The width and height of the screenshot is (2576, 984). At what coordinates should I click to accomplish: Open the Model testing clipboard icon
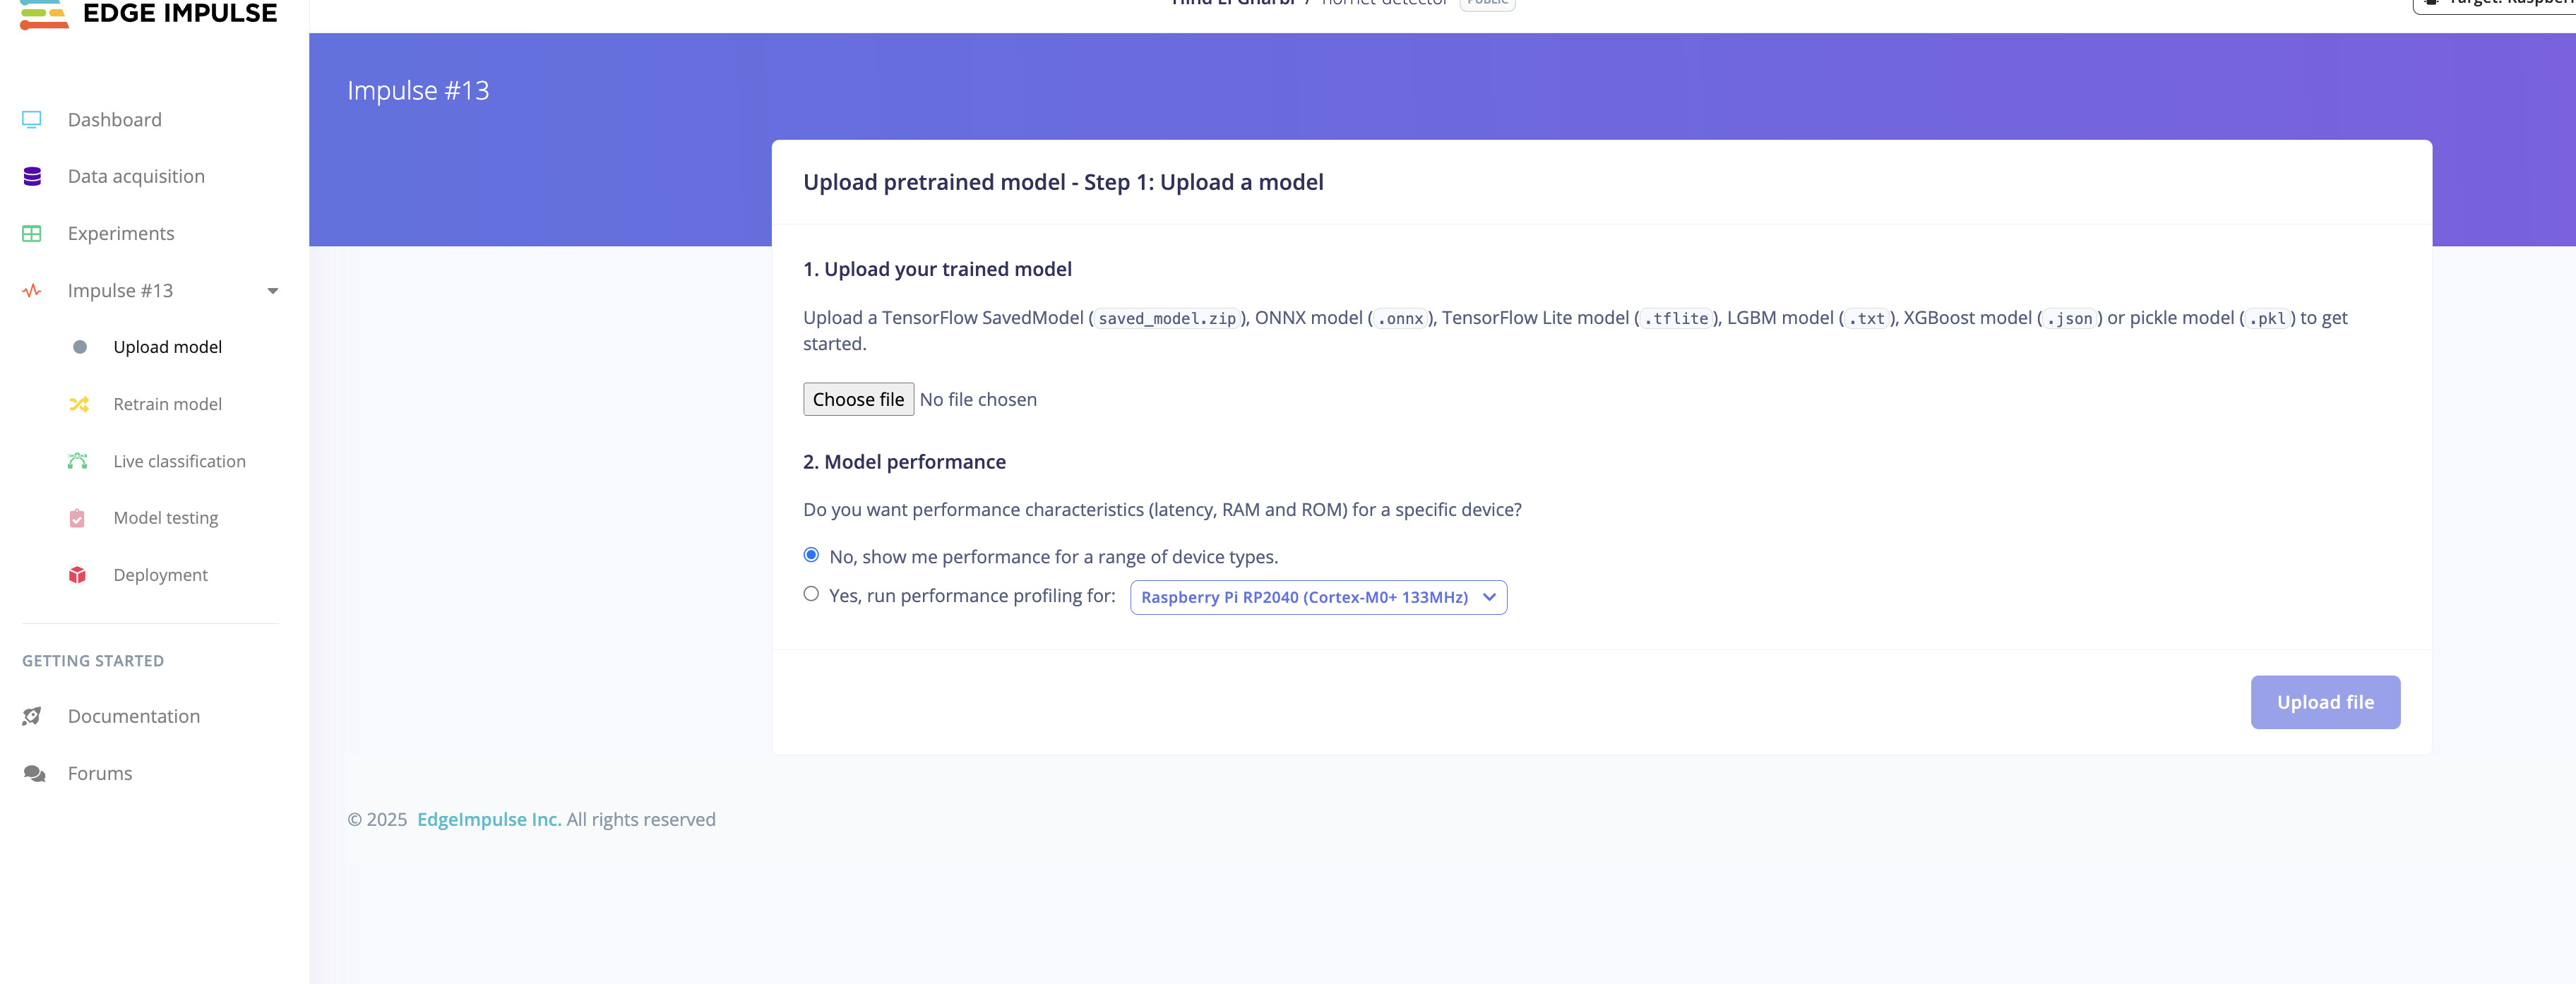click(77, 518)
